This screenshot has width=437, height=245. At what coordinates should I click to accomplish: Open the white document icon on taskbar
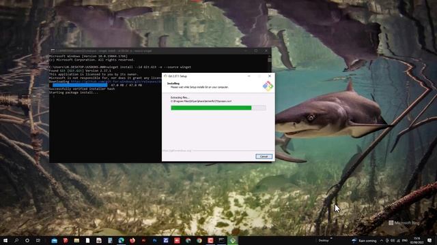tap(88, 240)
